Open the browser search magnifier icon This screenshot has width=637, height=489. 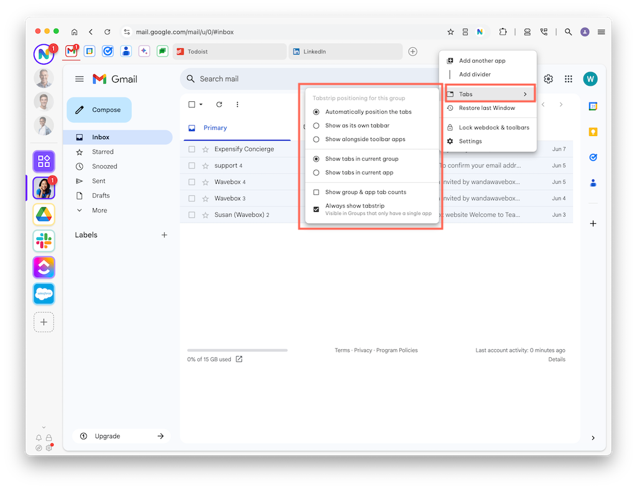click(569, 32)
